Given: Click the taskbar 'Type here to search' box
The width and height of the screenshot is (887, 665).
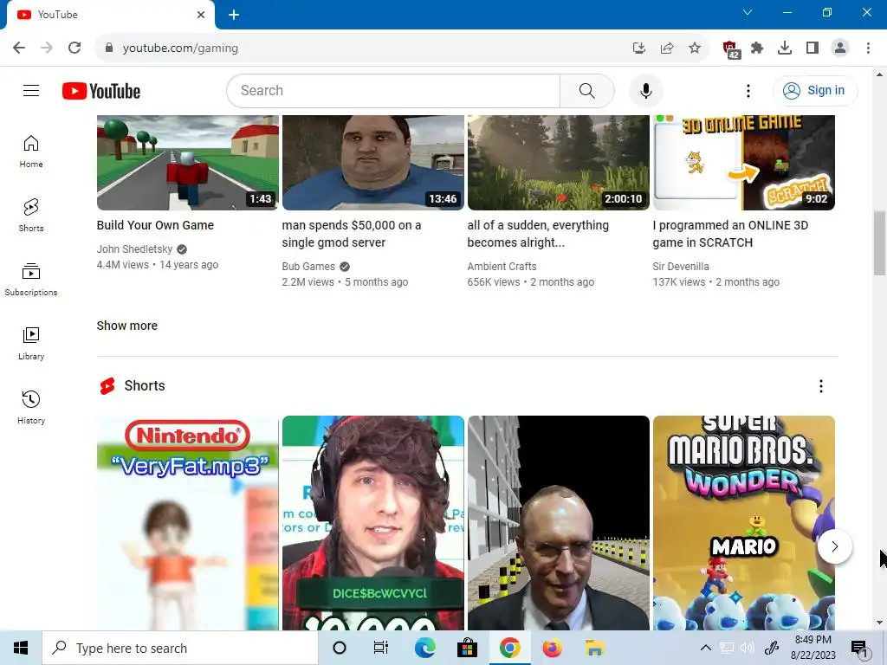Looking at the screenshot, I should pos(180,648).
